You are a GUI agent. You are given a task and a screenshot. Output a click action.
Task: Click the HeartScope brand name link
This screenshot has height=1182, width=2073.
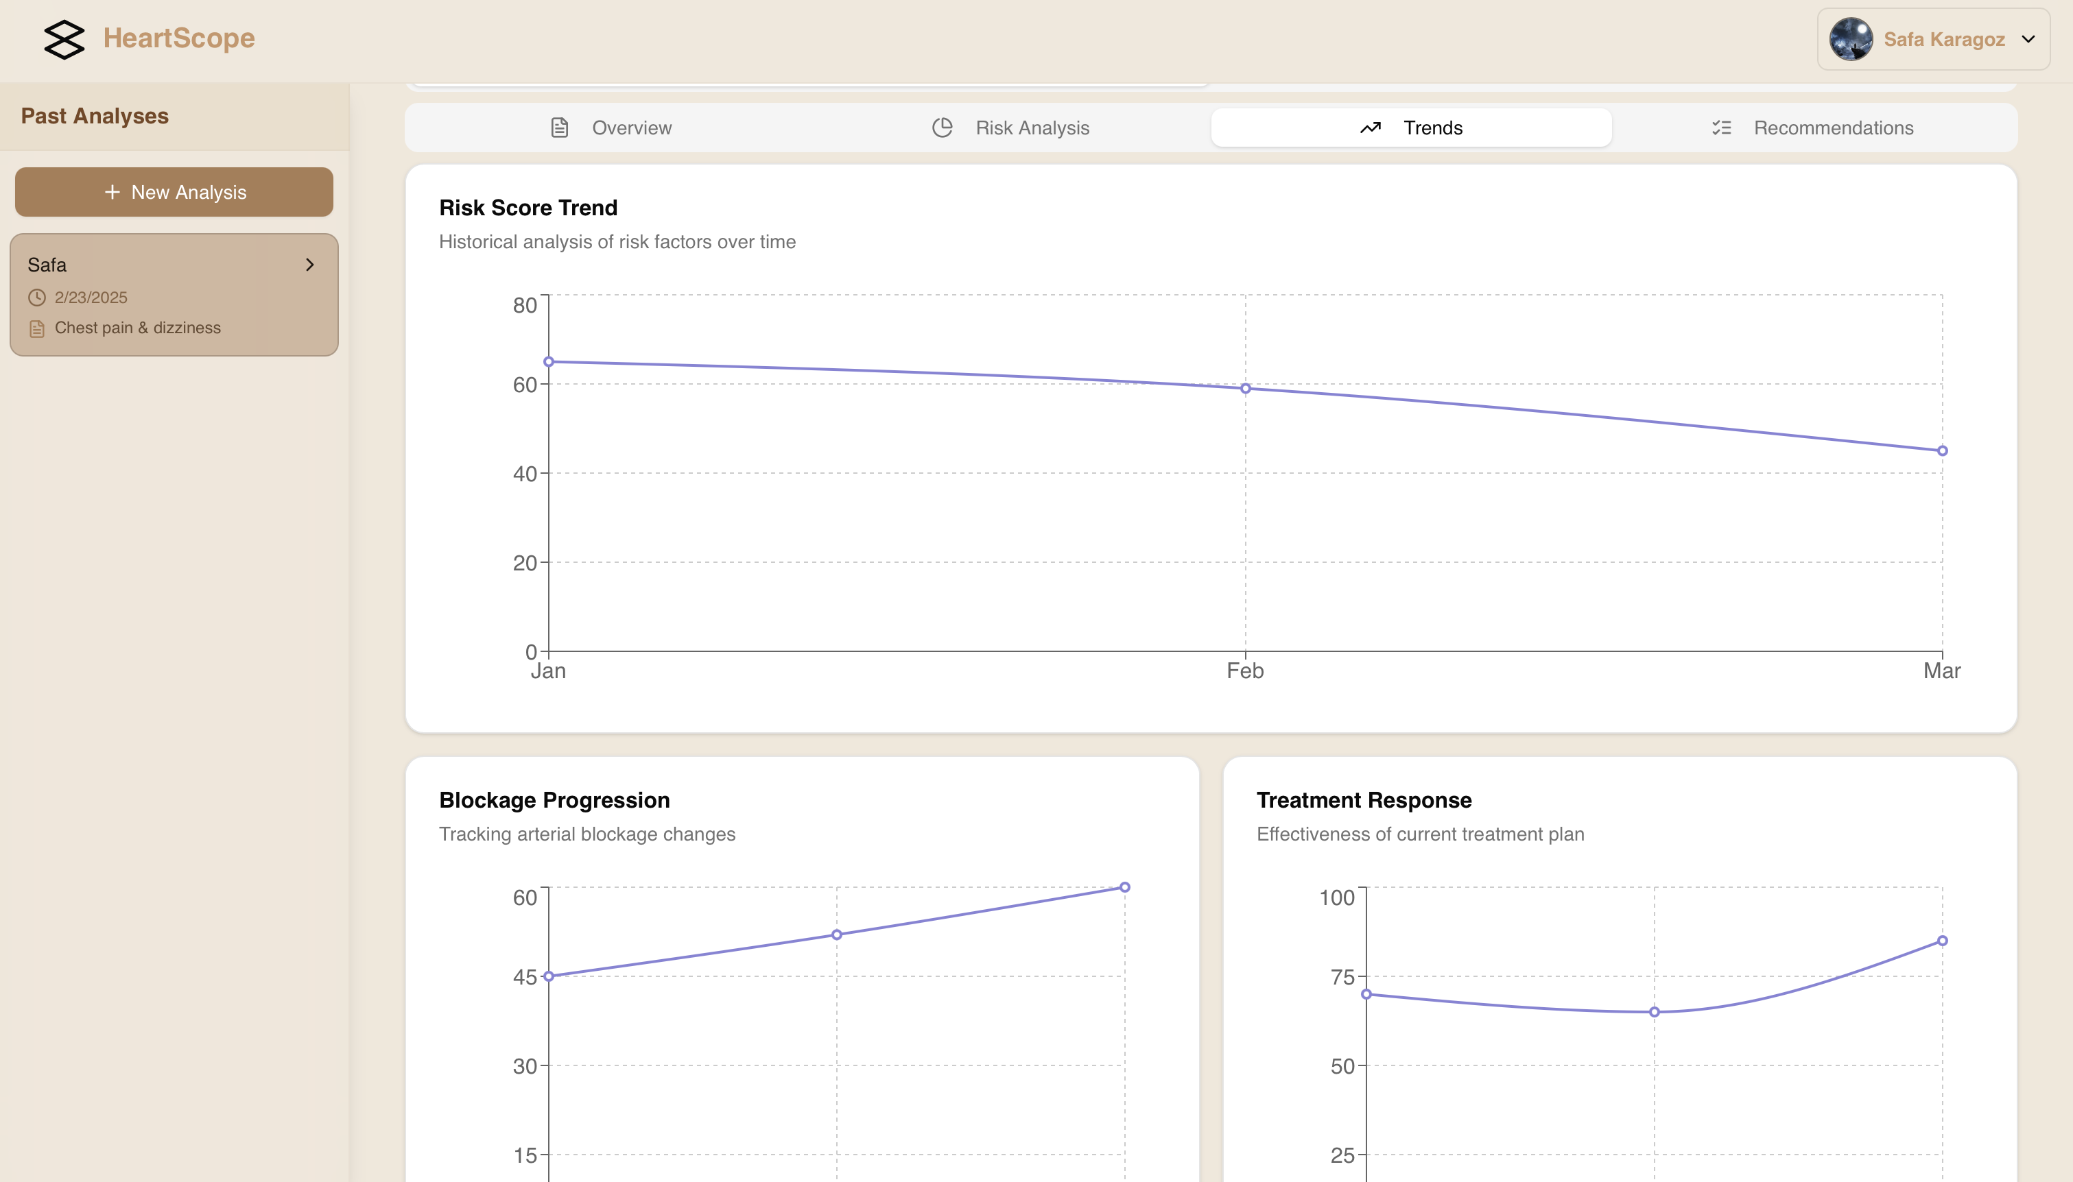(x=178, y=38)
